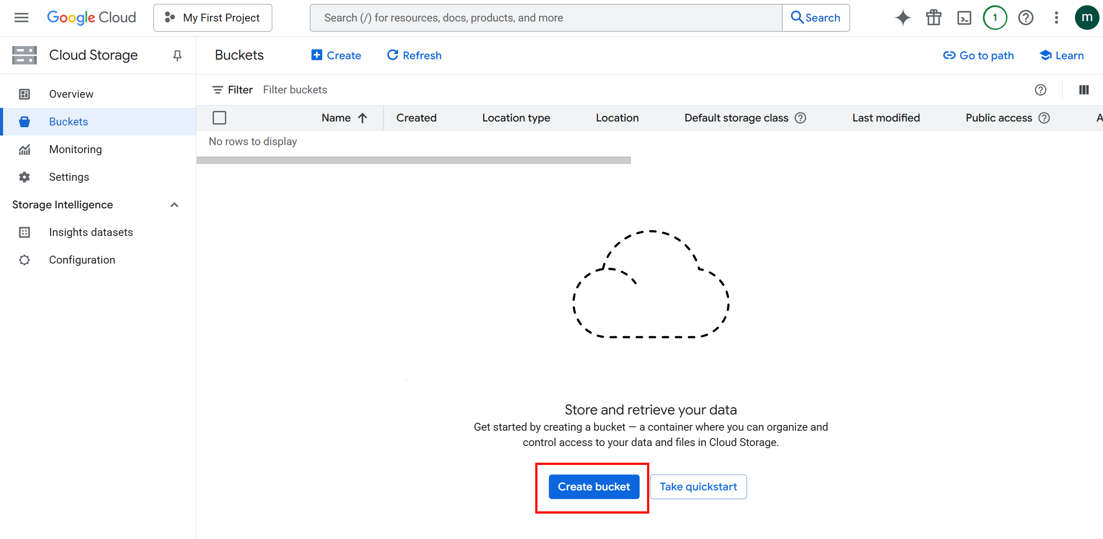Pin Cloud Storage using the pin icon
1103x539 pixels.
[x=177, y=55]
